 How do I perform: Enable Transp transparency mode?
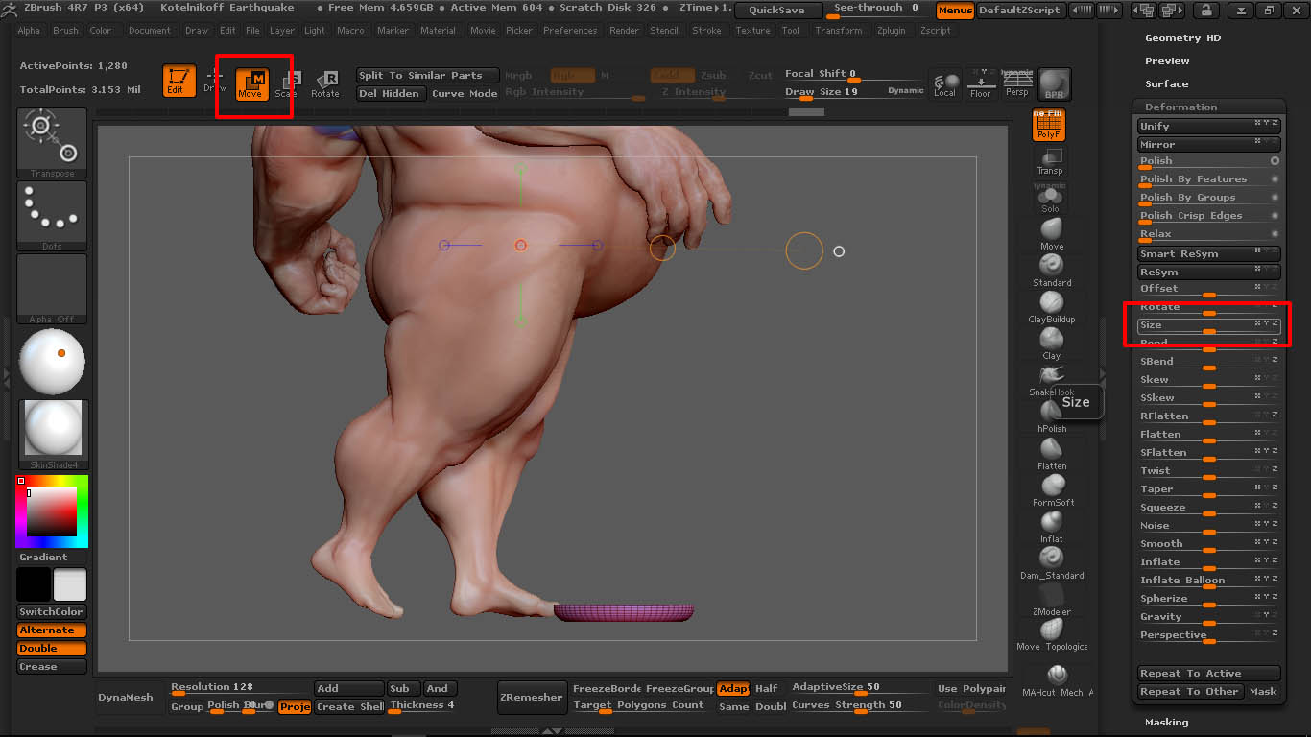tap(1049, 155)
